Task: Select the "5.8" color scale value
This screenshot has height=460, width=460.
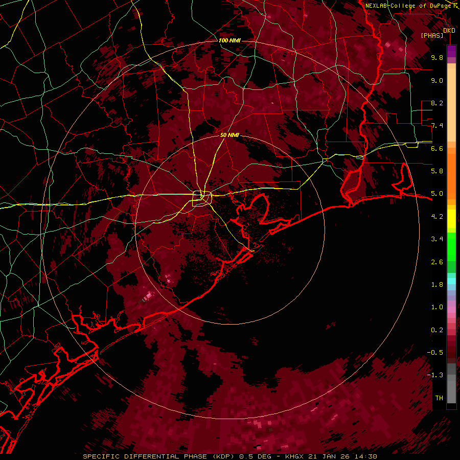Action: pyautogui.click(x=437, y=171)
